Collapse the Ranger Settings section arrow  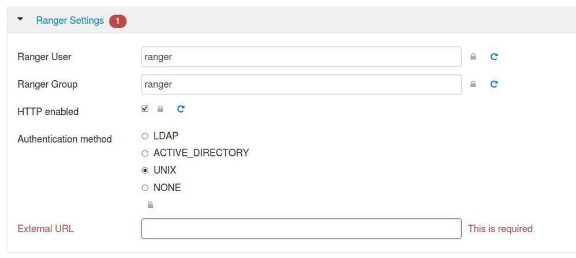[21, 20]
